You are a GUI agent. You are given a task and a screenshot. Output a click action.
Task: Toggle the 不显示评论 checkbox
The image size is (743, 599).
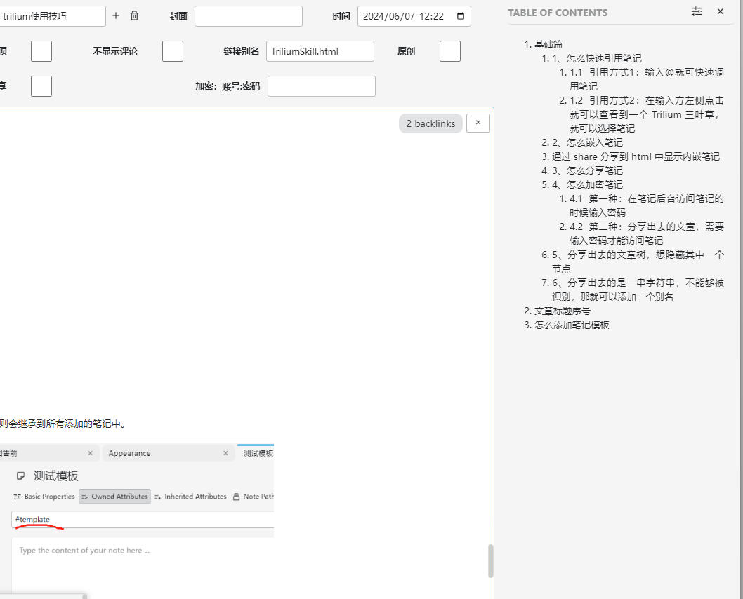tap(172, 51)
